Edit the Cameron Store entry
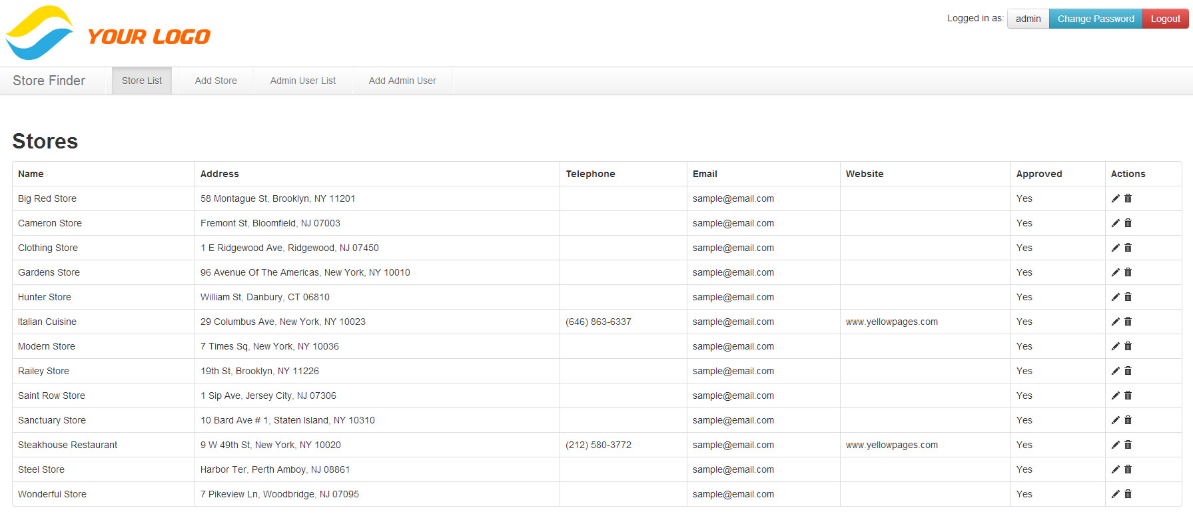This screenshot has height=514, width=1193. [x=1116, y=223]
